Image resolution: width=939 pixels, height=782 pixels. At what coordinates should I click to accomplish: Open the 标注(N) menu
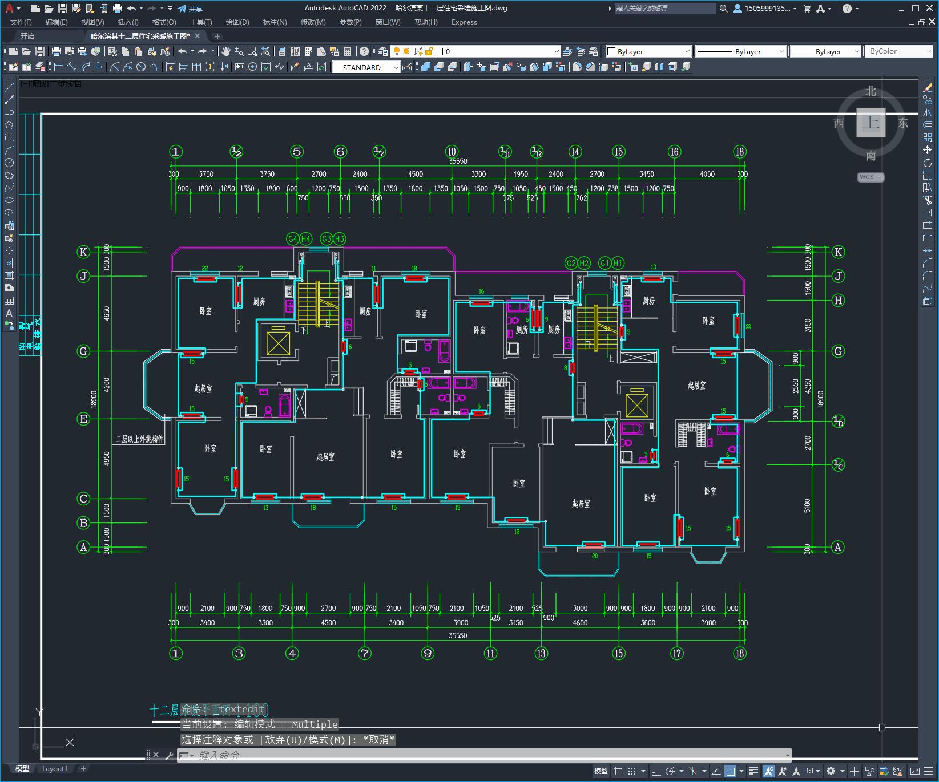pos(275,22)
